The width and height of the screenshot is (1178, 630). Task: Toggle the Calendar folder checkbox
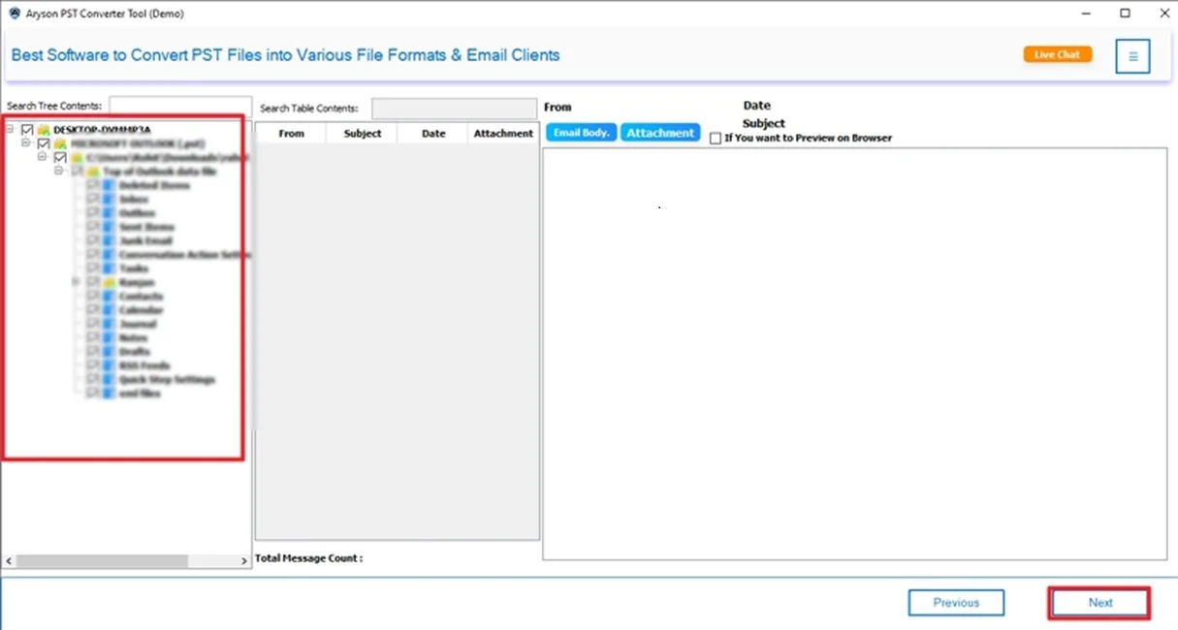93,310
